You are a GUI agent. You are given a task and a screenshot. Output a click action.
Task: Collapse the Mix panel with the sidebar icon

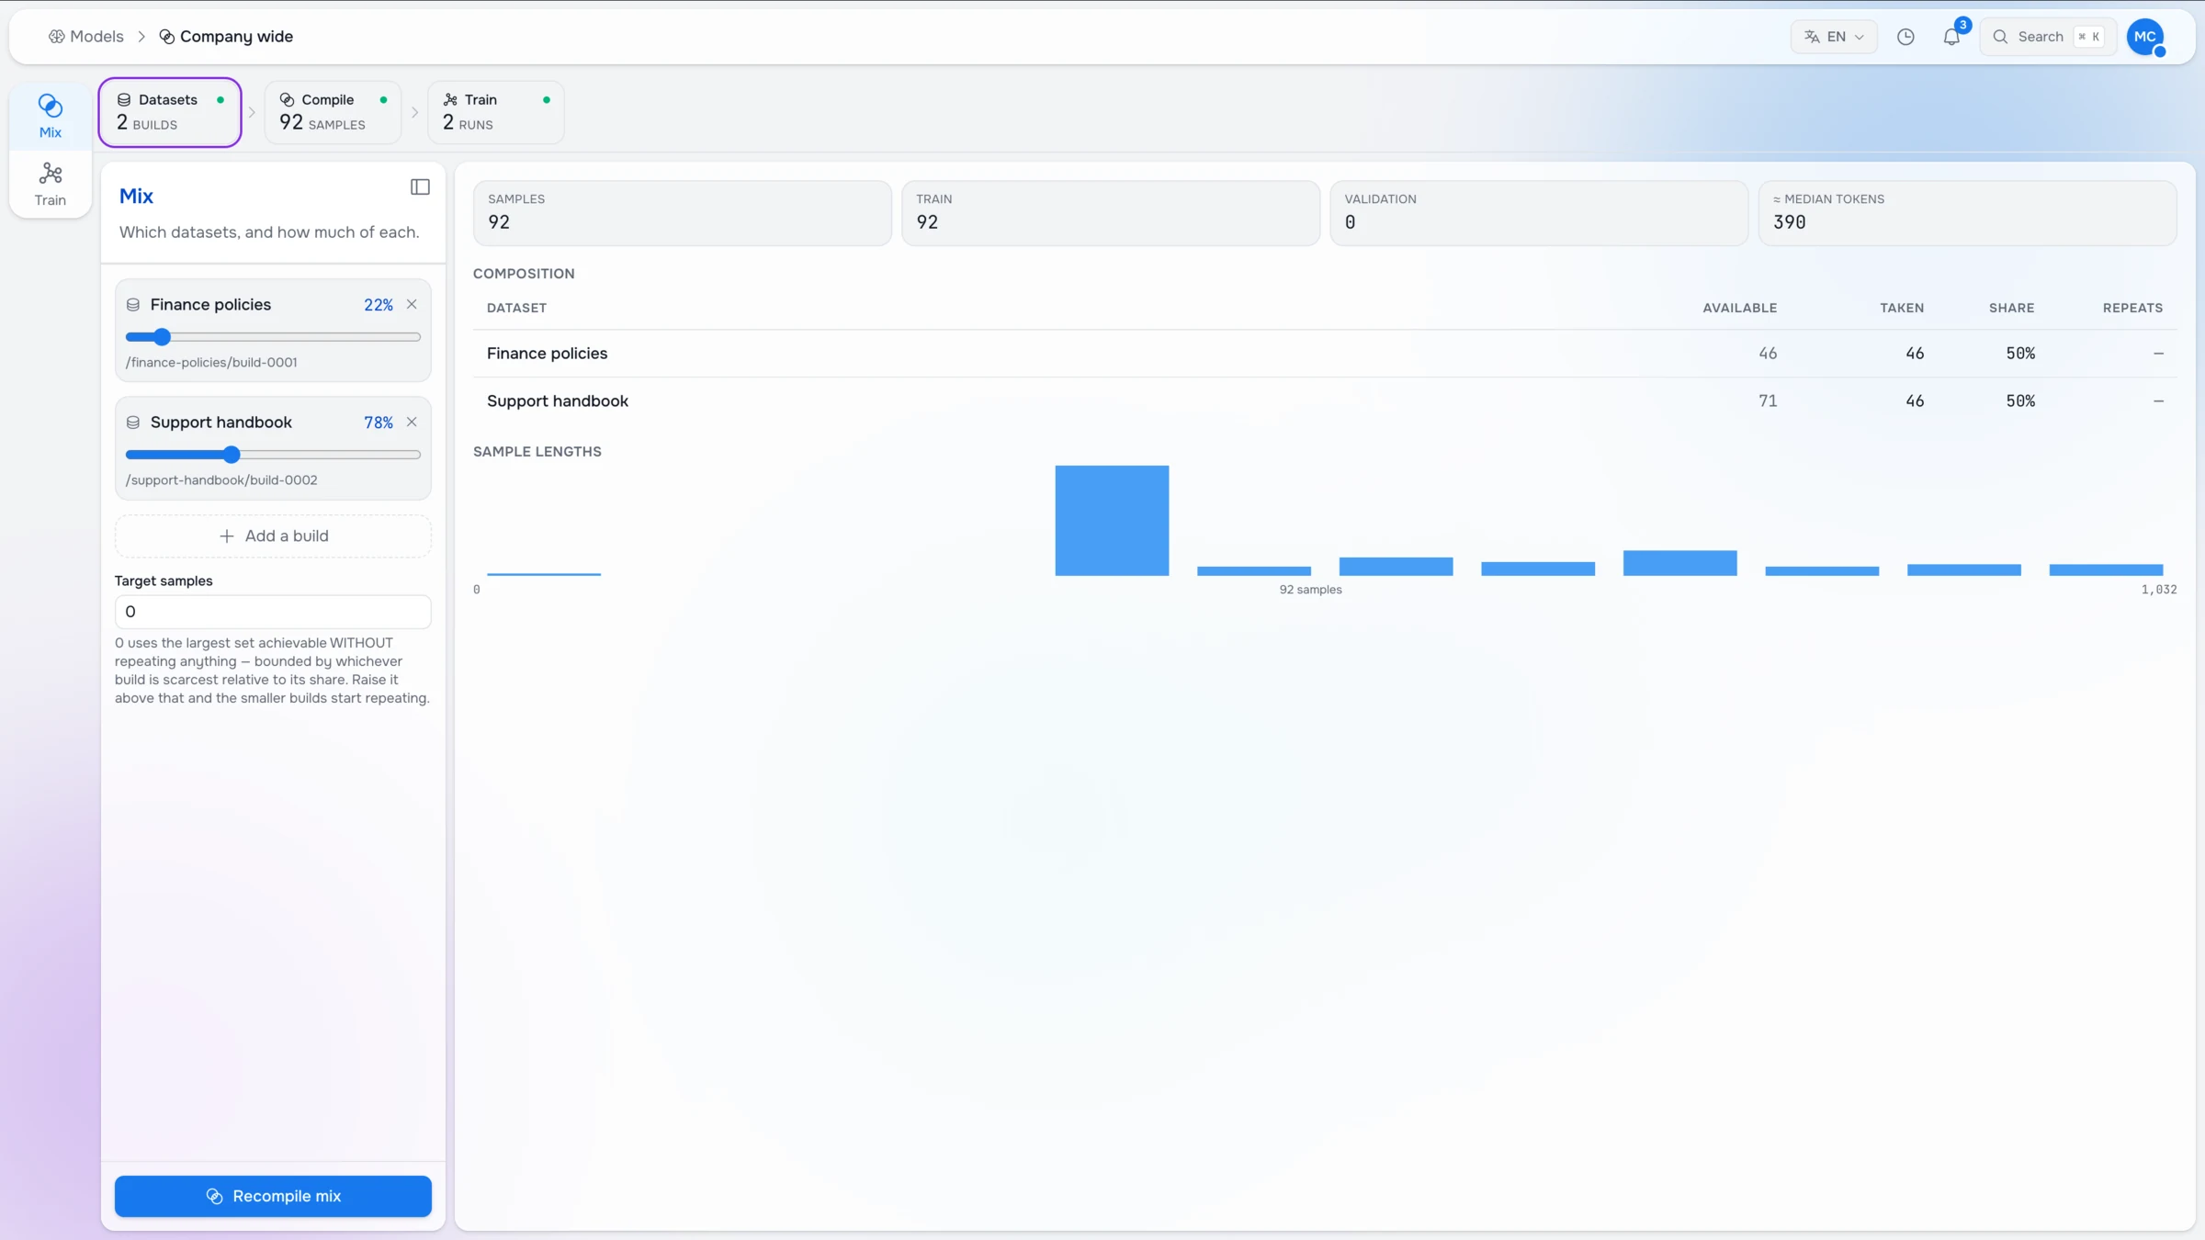click(x=420, y=187)
